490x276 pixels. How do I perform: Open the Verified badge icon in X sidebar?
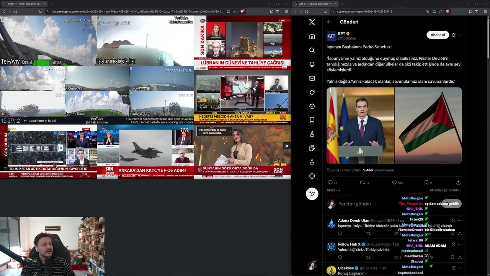point(312,106)
